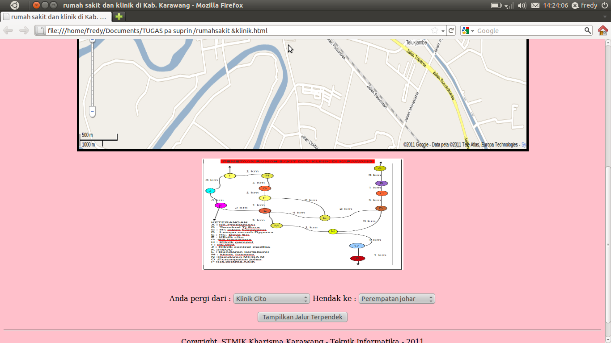Click the map zoom slider track
This screenshot has height=343, width=611.
pos(93,74)
